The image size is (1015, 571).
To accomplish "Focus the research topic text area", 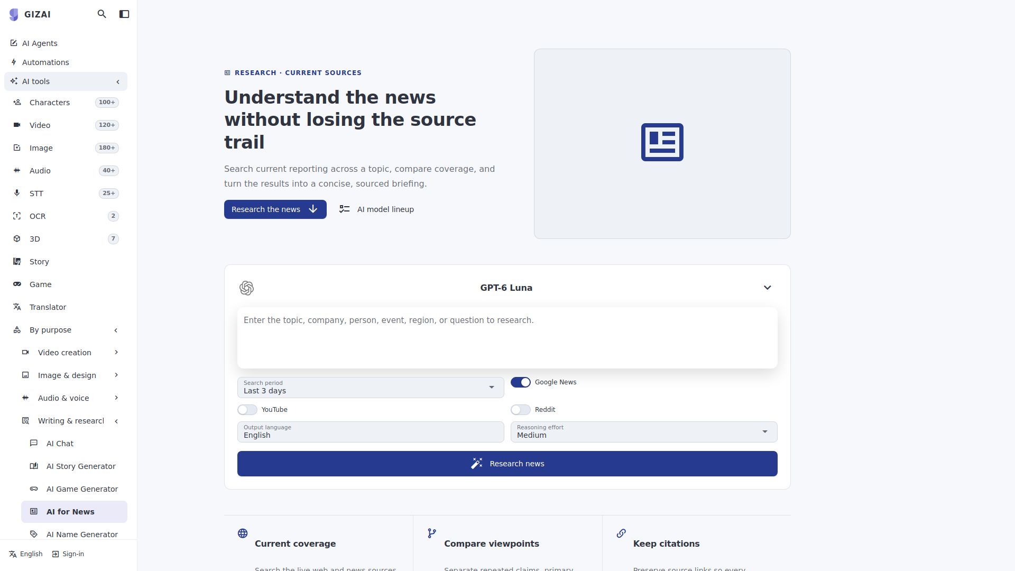I will tap(508, 338).
